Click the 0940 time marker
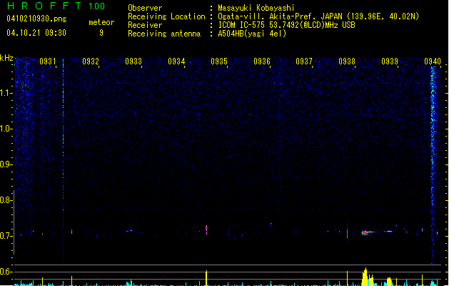This screenshot has width=449, height=286. [433, 61]
